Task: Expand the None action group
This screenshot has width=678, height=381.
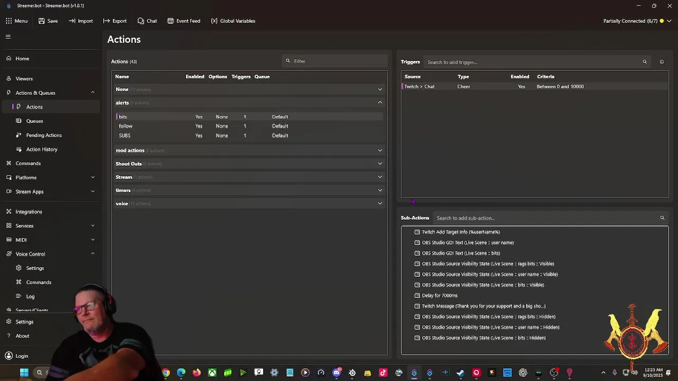Action: [249, 89]
